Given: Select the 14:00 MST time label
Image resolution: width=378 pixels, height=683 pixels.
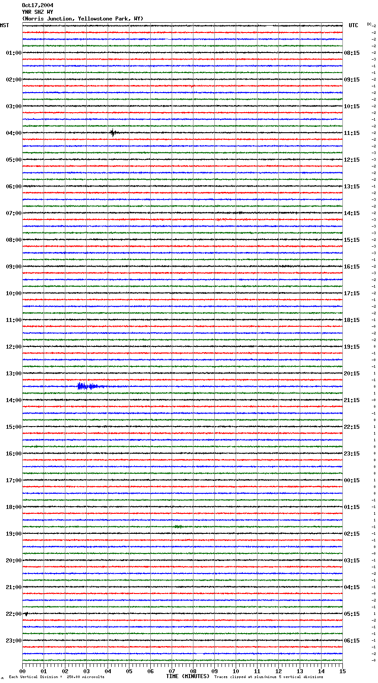Looking at the screenshot, I should tap(14, 400).
